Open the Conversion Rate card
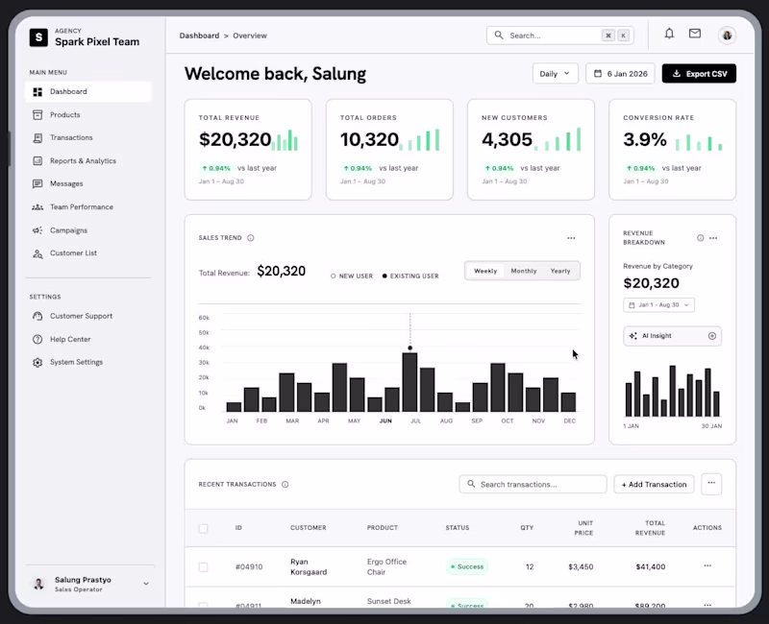The width and height of the screenshot is (769, 624). pyautogui.click(x=672, y=150)
